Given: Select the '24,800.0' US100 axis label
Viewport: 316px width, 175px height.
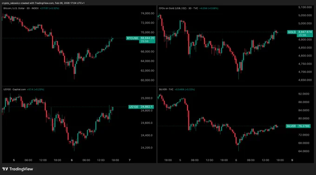Looking at the screenshot, I should (147, 110).
